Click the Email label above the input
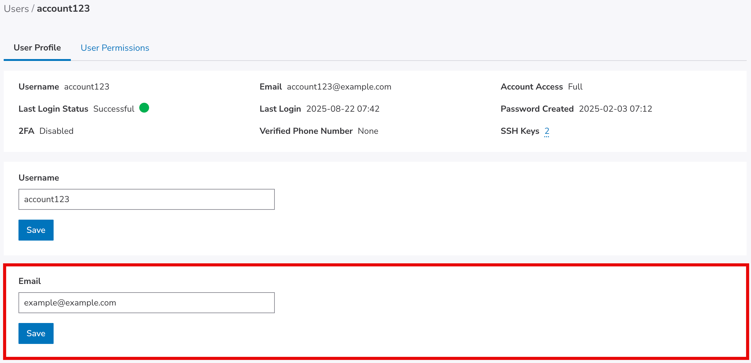This screenshot has width=751, height=363. pos(30,281)
